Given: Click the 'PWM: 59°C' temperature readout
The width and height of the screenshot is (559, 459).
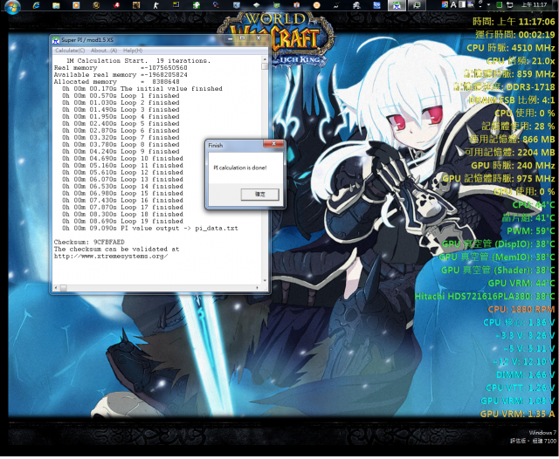Looking at the screenshot, I should click(531, 231).
